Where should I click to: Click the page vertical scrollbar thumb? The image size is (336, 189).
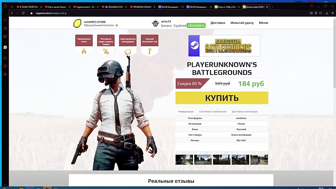click(335, 54)
